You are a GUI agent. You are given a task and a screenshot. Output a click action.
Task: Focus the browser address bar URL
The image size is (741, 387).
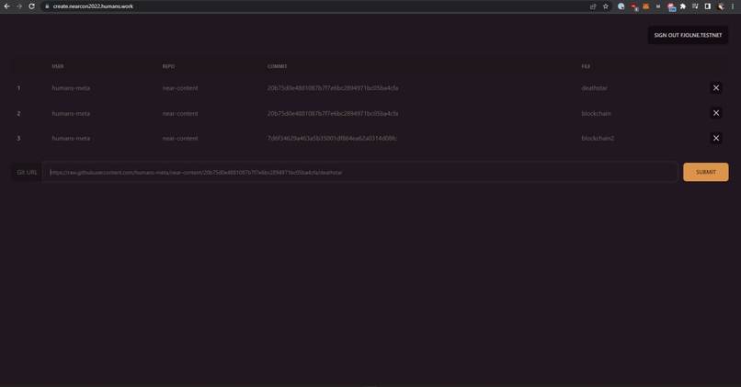click(93, 6)
